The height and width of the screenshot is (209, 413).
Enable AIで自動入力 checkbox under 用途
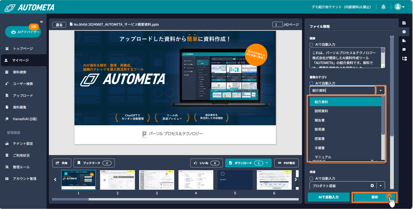(x=311, y=178)
